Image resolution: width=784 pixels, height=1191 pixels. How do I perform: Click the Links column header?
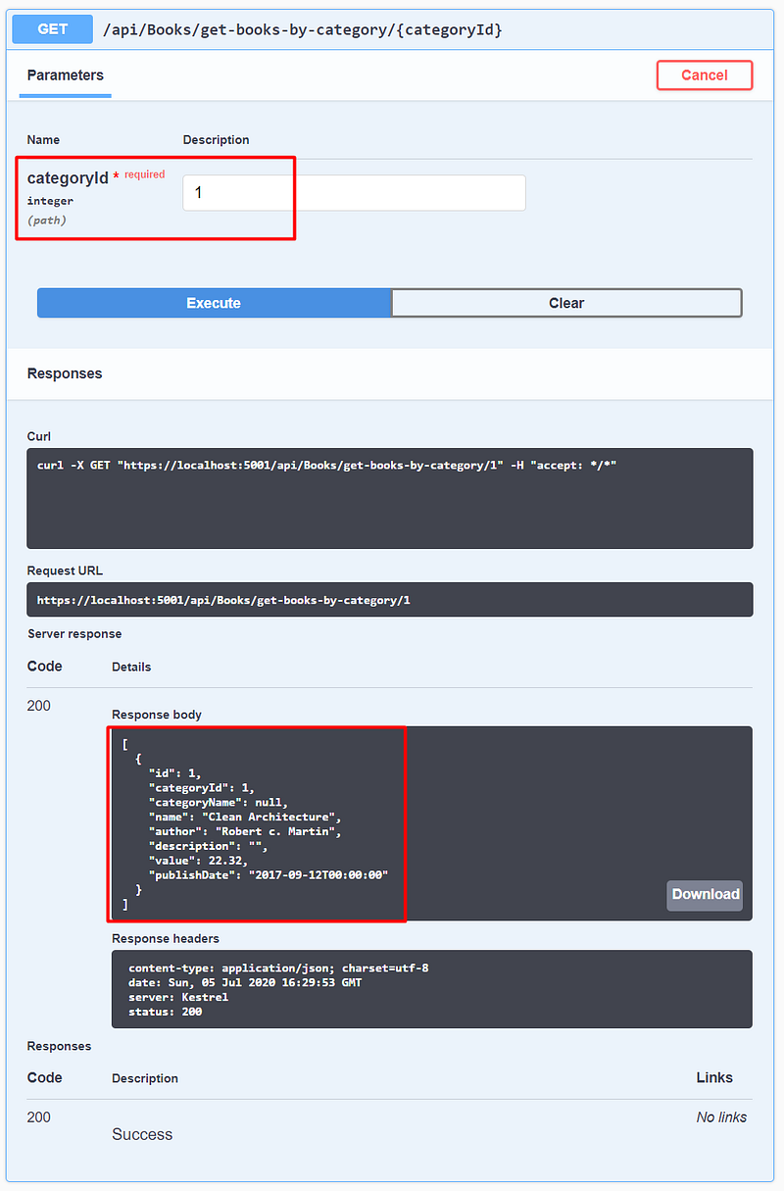point(714,1077)
